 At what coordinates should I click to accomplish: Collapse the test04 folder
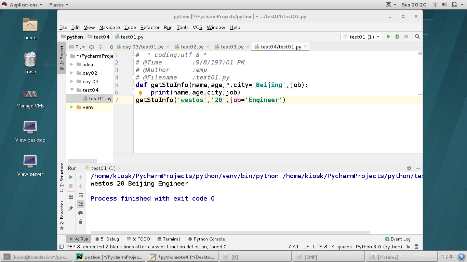coord(72,90)
